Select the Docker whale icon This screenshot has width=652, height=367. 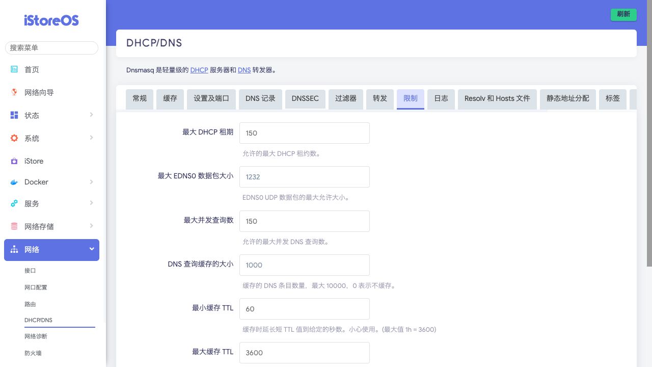(x=14, y=182)
